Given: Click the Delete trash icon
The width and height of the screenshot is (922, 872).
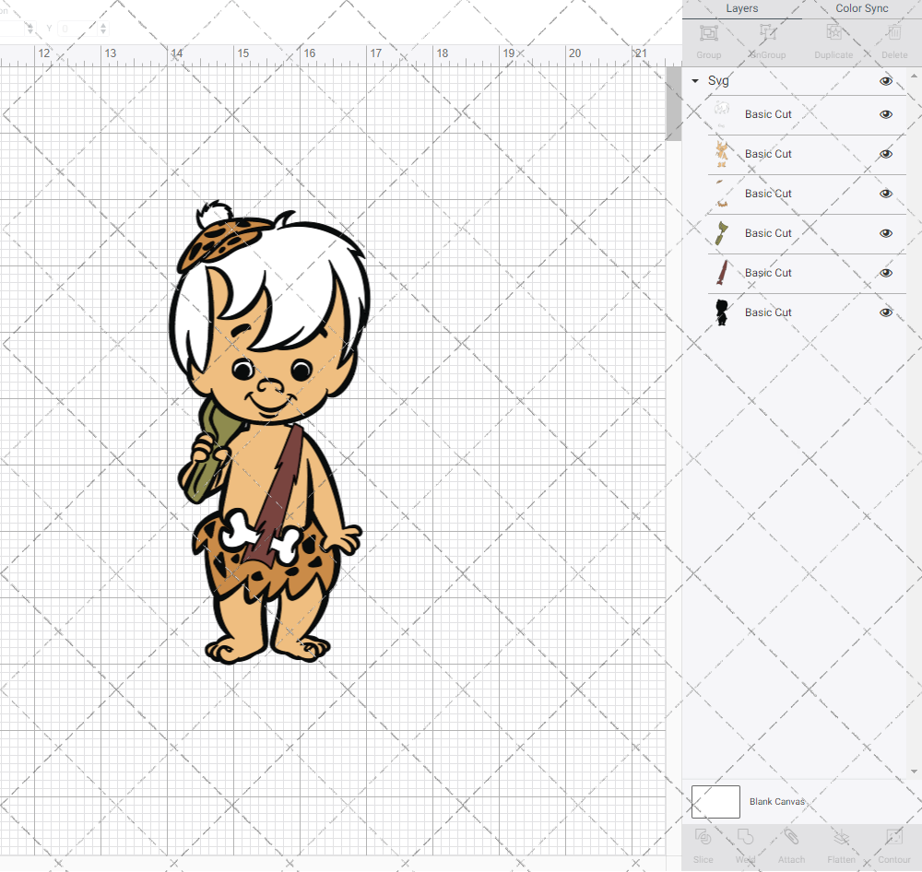Looking at the screenshot, I should click(x=894, y=33).
